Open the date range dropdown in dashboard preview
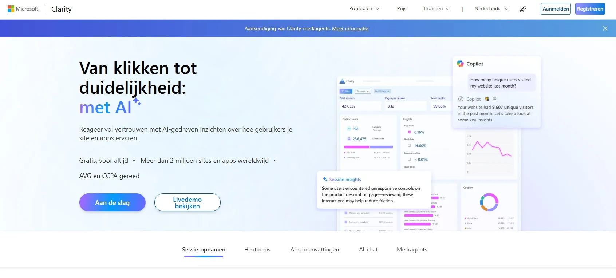Image resolution: width=616 pixels, height=278 pixels. [382, 91]
